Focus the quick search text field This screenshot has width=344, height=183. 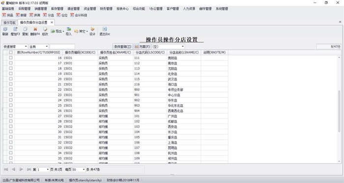tap(62, 47)
